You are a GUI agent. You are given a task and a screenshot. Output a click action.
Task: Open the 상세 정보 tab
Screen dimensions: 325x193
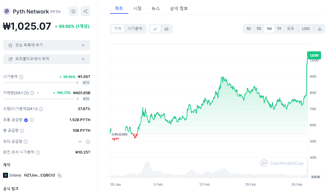(x=179, y=8)
